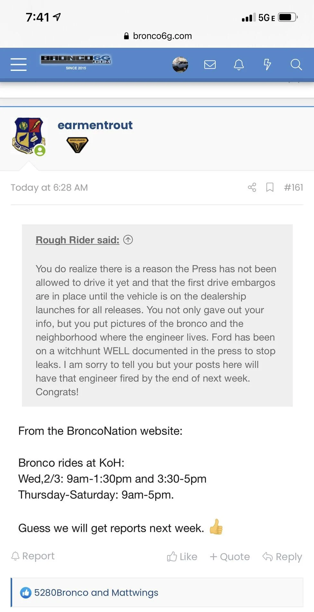Reply to earmentrout's post

point(282,557)
